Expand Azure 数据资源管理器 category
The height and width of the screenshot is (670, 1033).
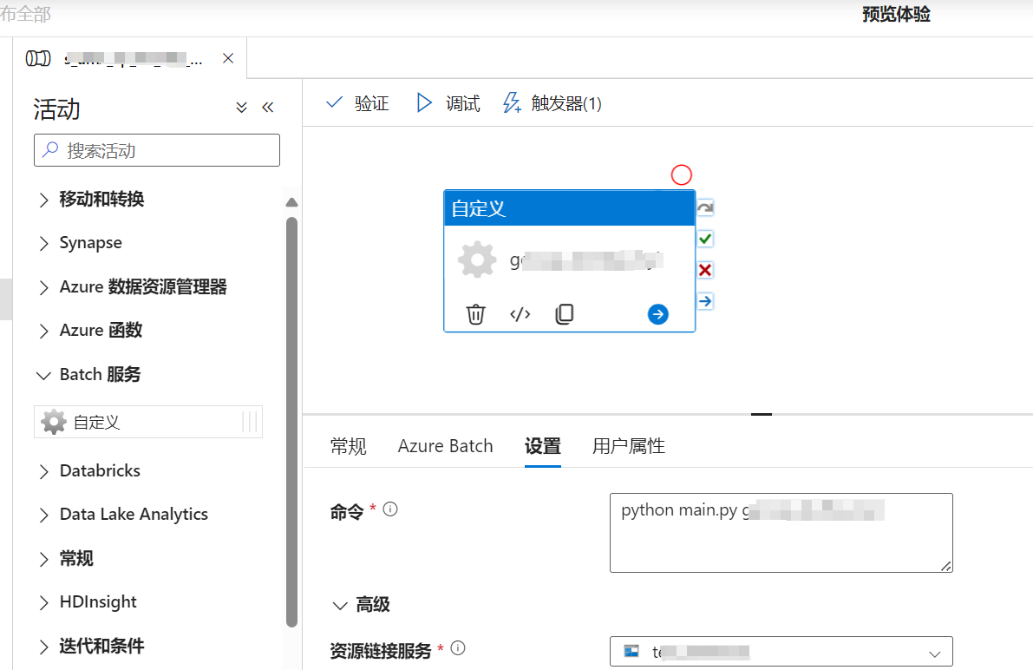point(43,287)
